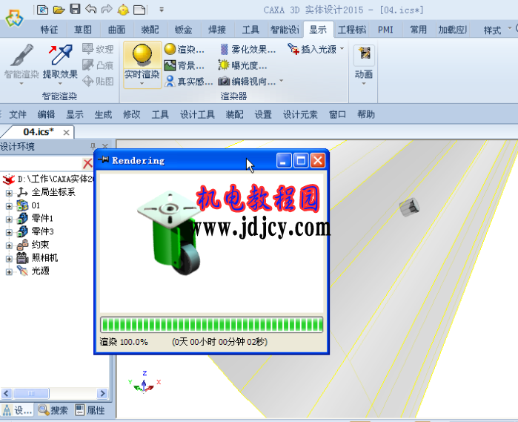Viewport: 518px width, 422px height.
Task: Open the 设计工具 menu
Action: pyautogui.click(x=197, y=114)
